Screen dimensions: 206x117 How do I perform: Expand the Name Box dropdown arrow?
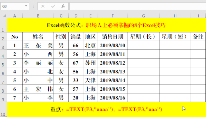26,6
